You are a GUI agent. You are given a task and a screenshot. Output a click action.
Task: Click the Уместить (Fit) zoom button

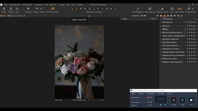point(136,16)
